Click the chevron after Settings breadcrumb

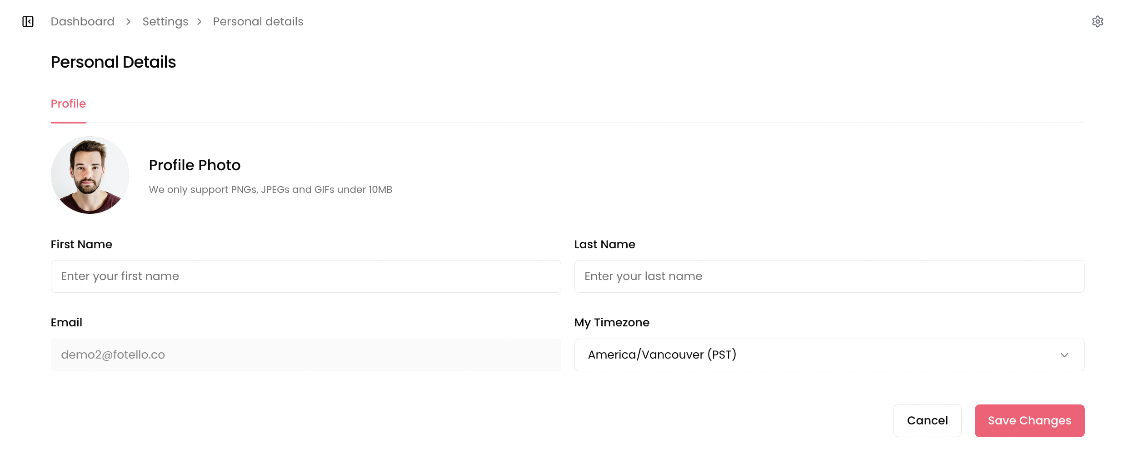click(200, 21)
